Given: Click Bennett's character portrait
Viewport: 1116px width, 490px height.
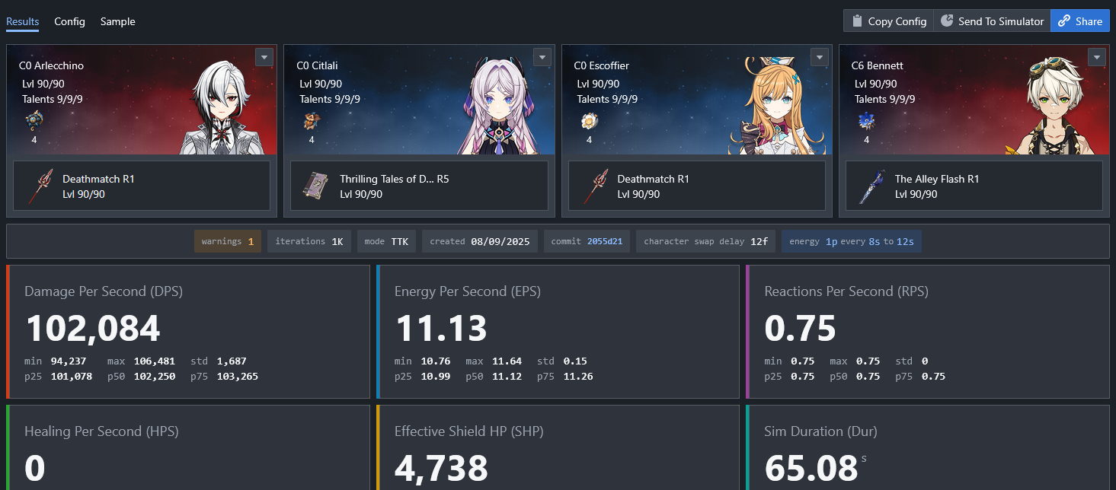Looking at the screenshot, I should 1053,107.
